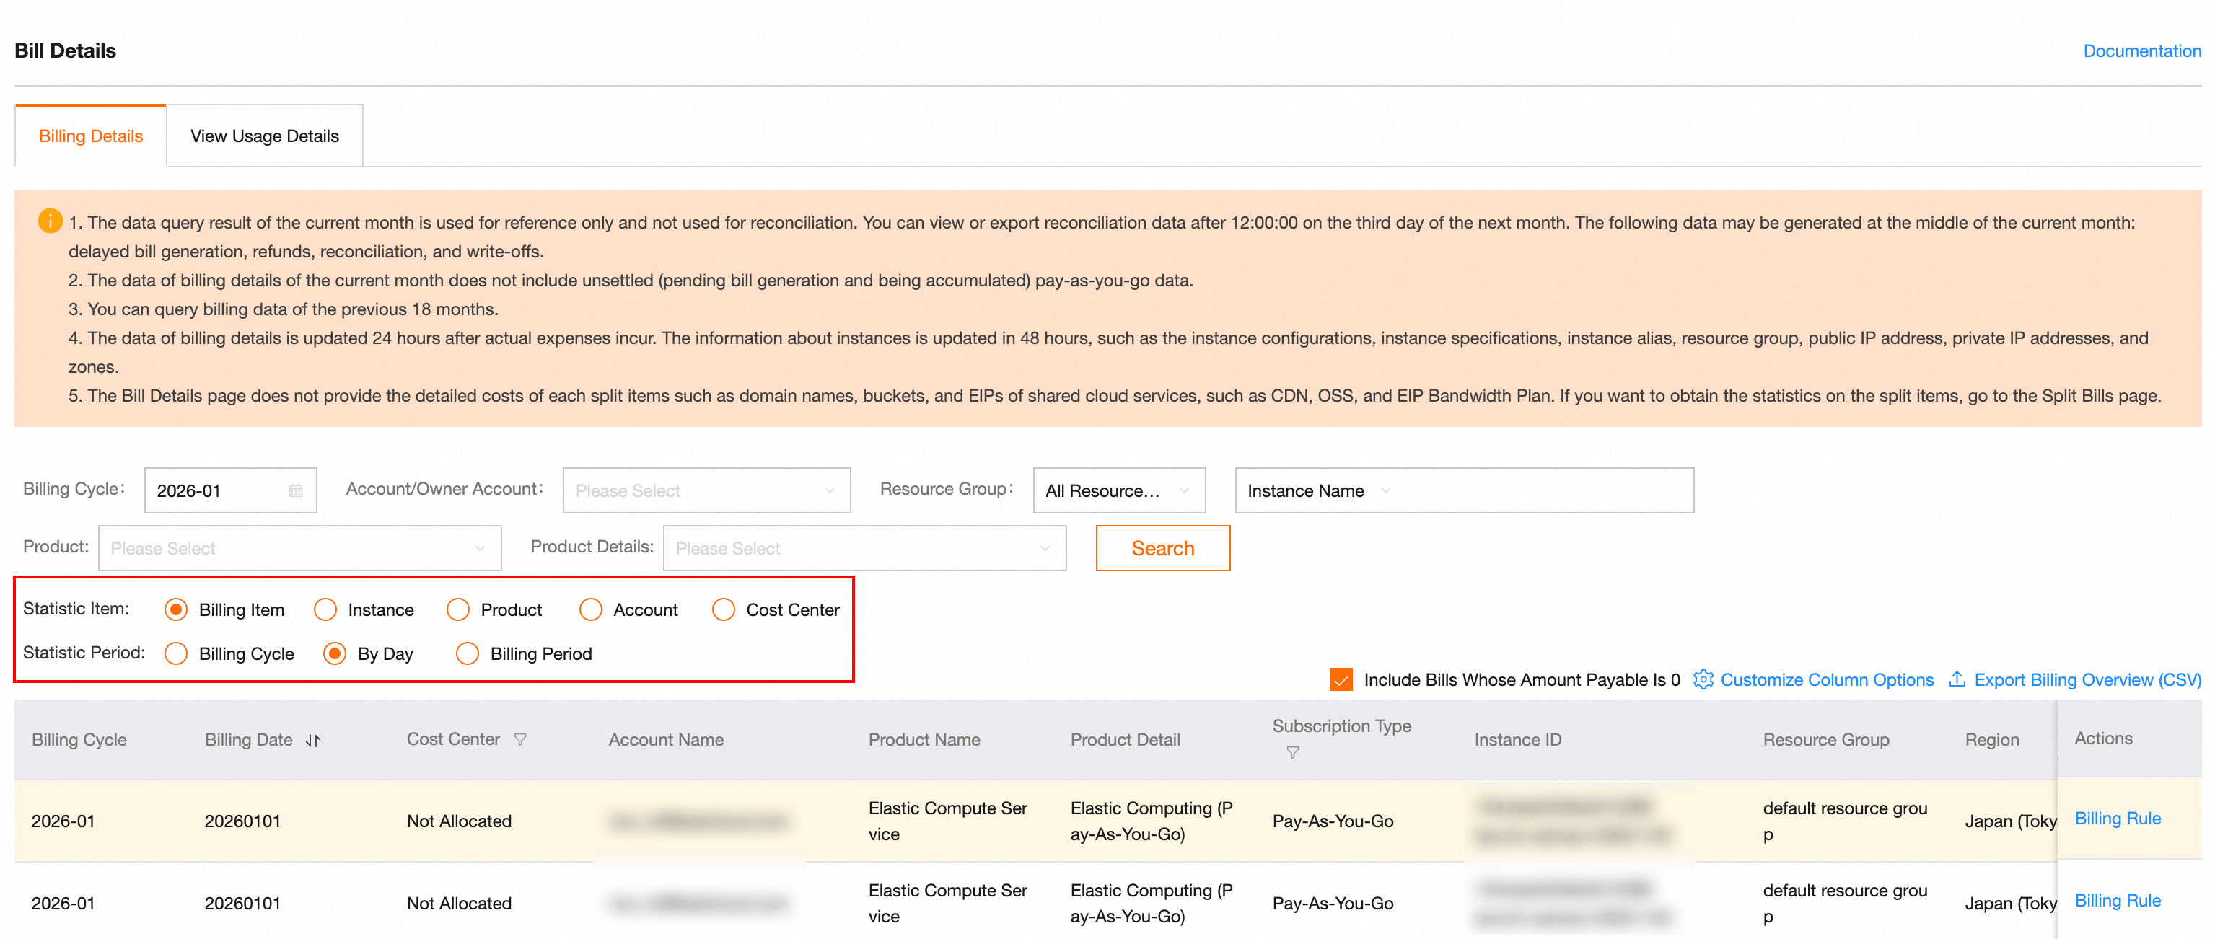2215x939 pixels.
Task: Click the Billing Date sort arrows icon
Action: pos(313,741)
